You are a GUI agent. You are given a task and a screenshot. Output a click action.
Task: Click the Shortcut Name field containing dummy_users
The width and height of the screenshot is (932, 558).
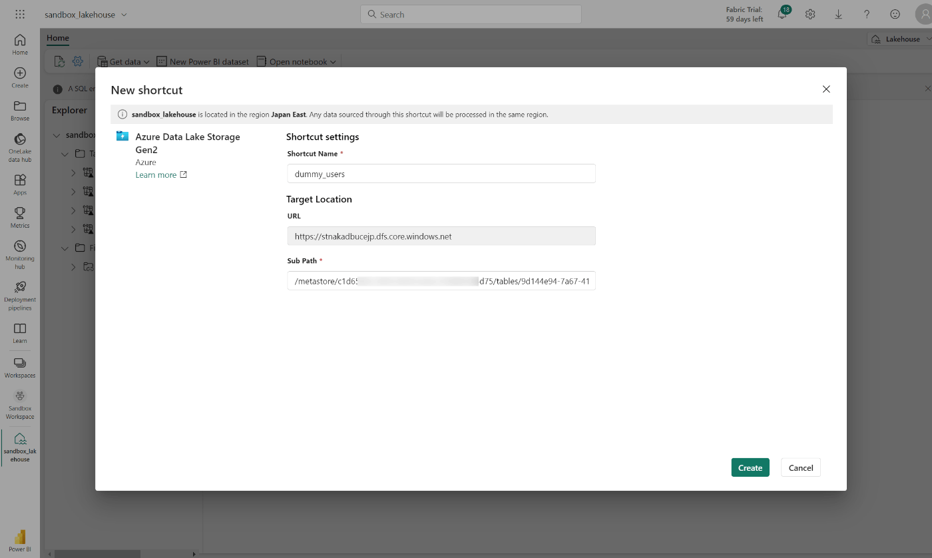click(x=441, y=173)
